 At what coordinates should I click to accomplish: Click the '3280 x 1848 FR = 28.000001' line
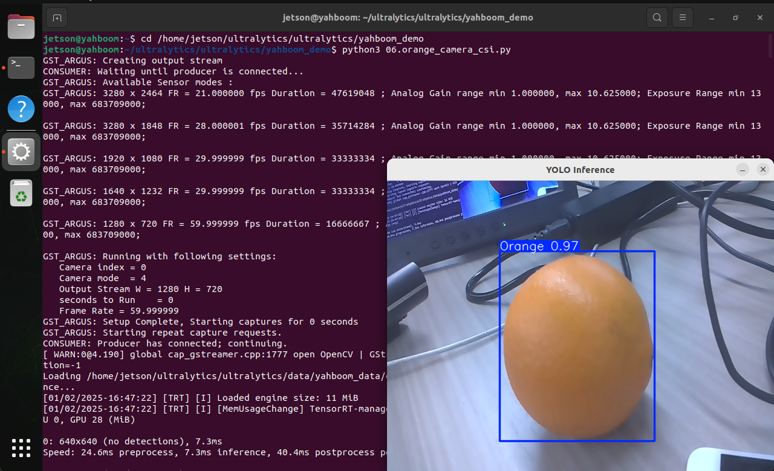tap(402, 131)
